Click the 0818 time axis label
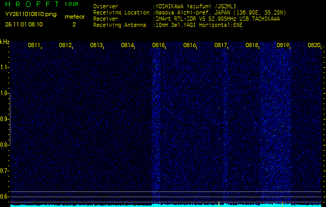This screenshot has height=207, width=326. (251, 45)
